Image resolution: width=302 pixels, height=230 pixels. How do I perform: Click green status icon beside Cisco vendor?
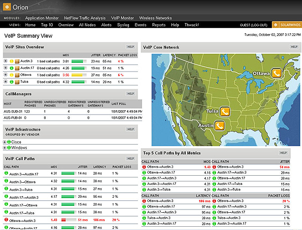click(9, 142)
